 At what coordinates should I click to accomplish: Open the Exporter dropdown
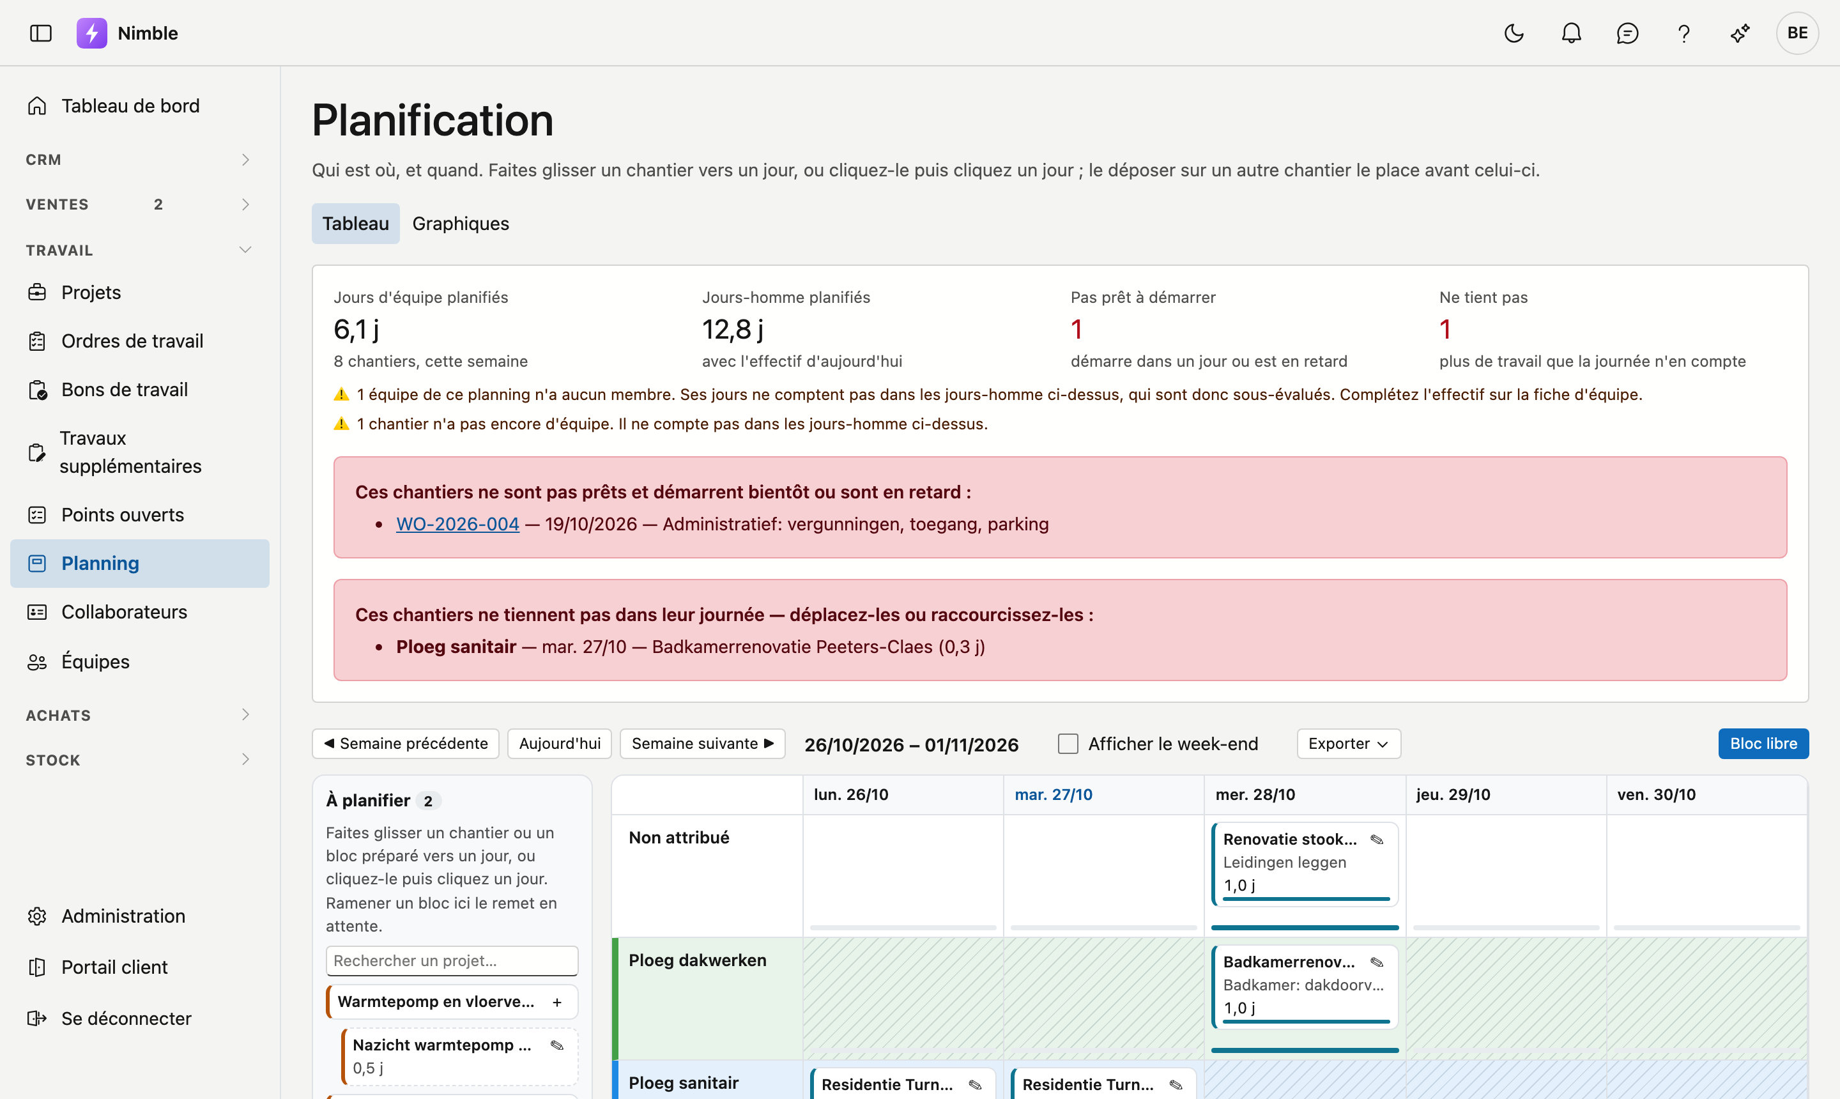click(1348, 744)
